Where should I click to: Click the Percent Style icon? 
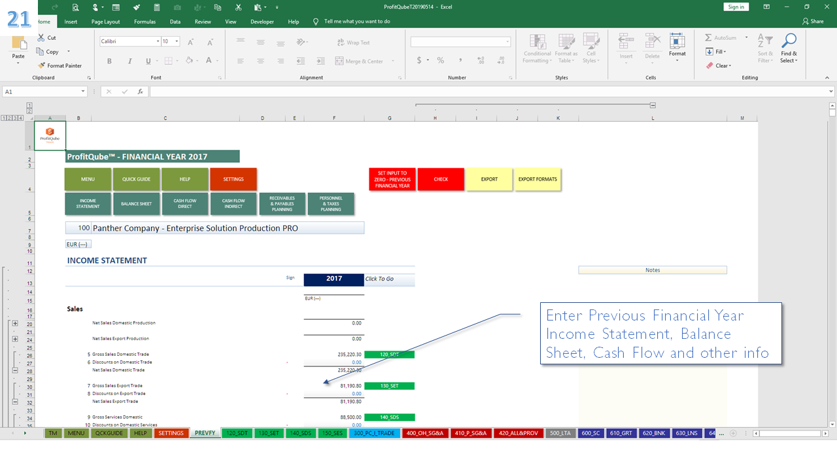click(441, 60)
